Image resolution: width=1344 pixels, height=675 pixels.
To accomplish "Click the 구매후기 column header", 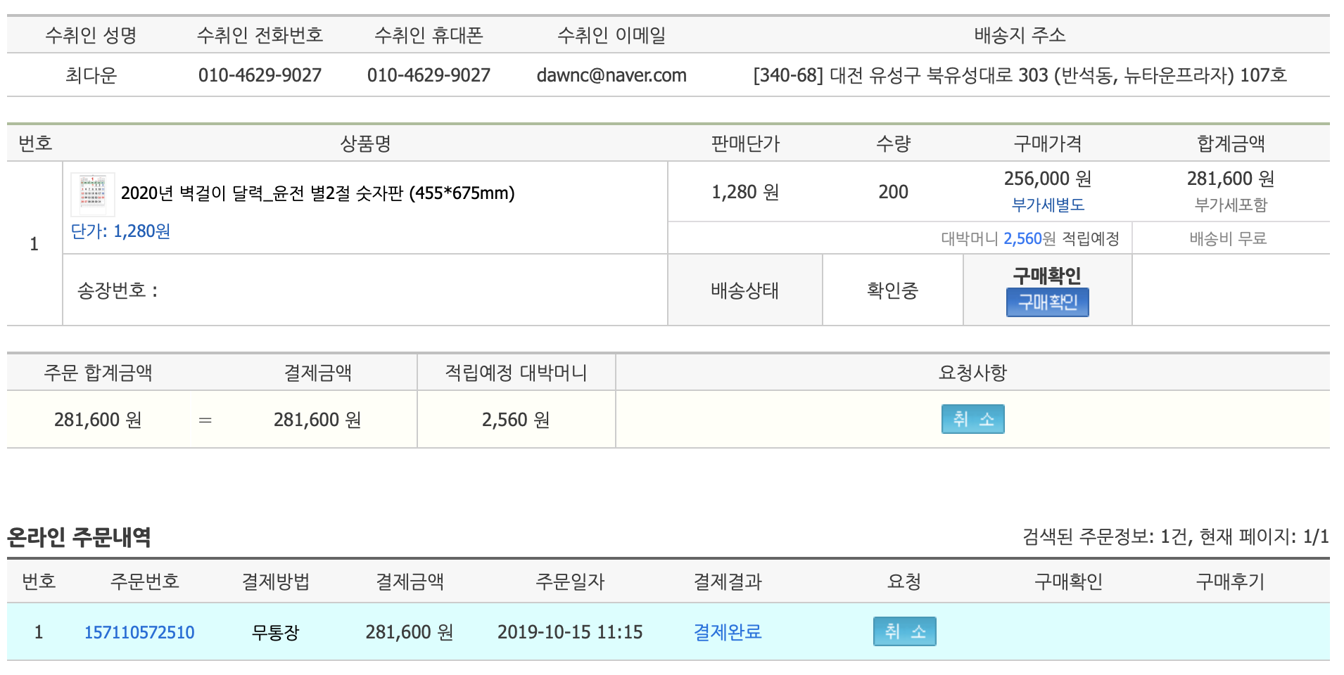I will click(x=1230, y=581).
